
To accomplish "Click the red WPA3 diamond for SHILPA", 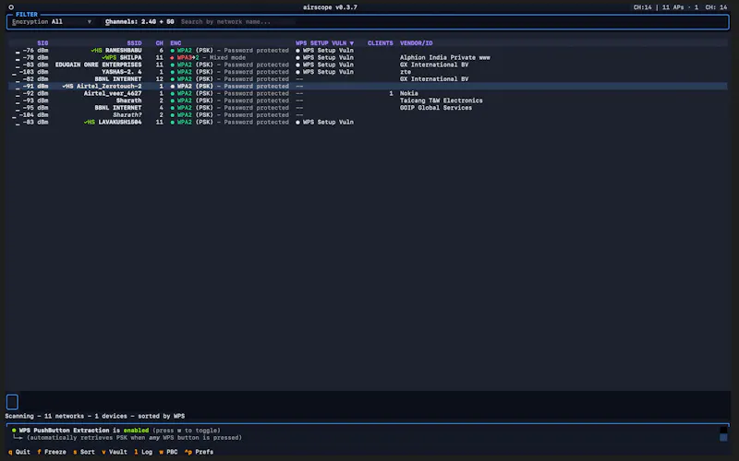I will point(173,57).
